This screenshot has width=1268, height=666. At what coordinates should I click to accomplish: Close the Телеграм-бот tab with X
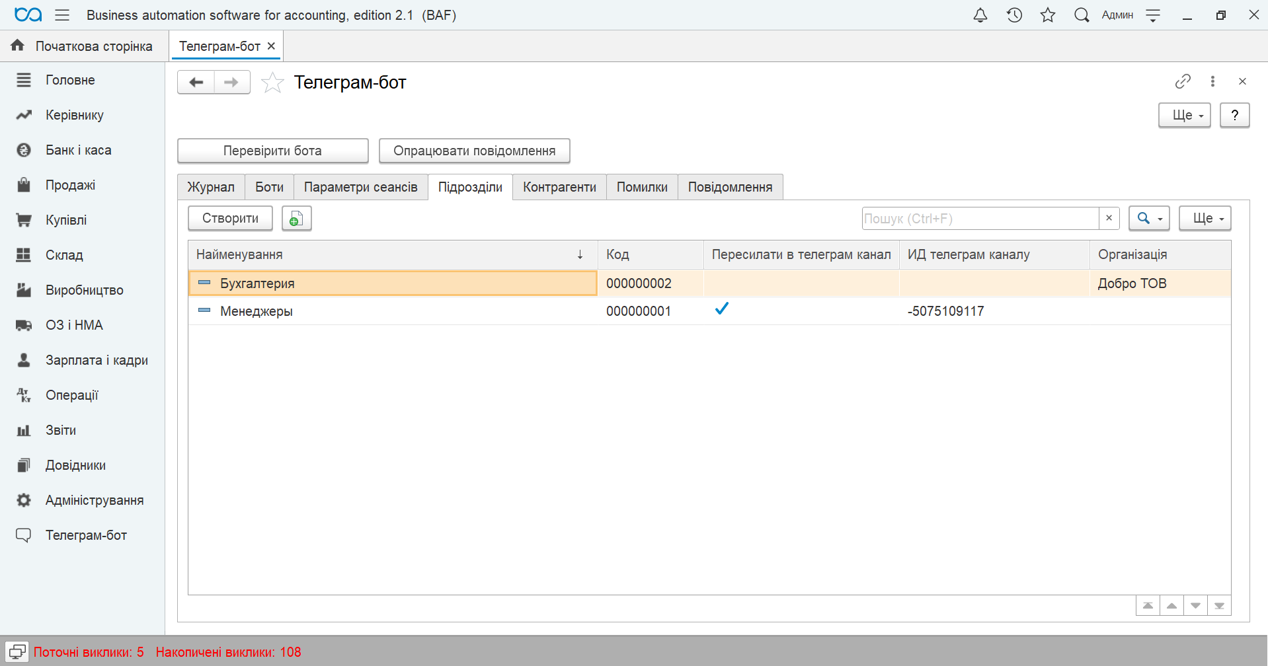(x=271, y=46)
